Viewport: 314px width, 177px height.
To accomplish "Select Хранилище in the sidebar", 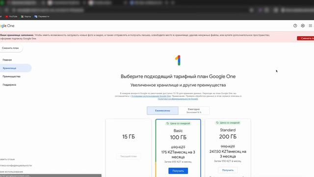I will [16, 68].
